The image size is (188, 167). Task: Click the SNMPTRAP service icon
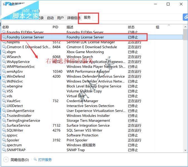4,150
